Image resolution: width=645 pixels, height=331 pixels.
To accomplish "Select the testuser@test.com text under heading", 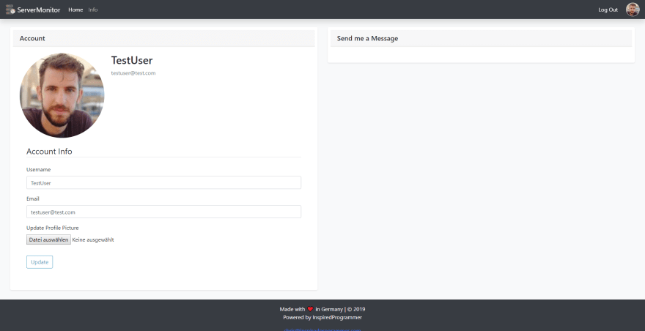I will (x=133, y=73).
